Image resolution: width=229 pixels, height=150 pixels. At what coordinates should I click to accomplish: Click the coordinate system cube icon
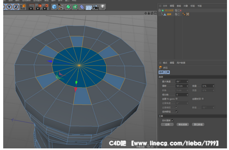[x=23, y=7]
